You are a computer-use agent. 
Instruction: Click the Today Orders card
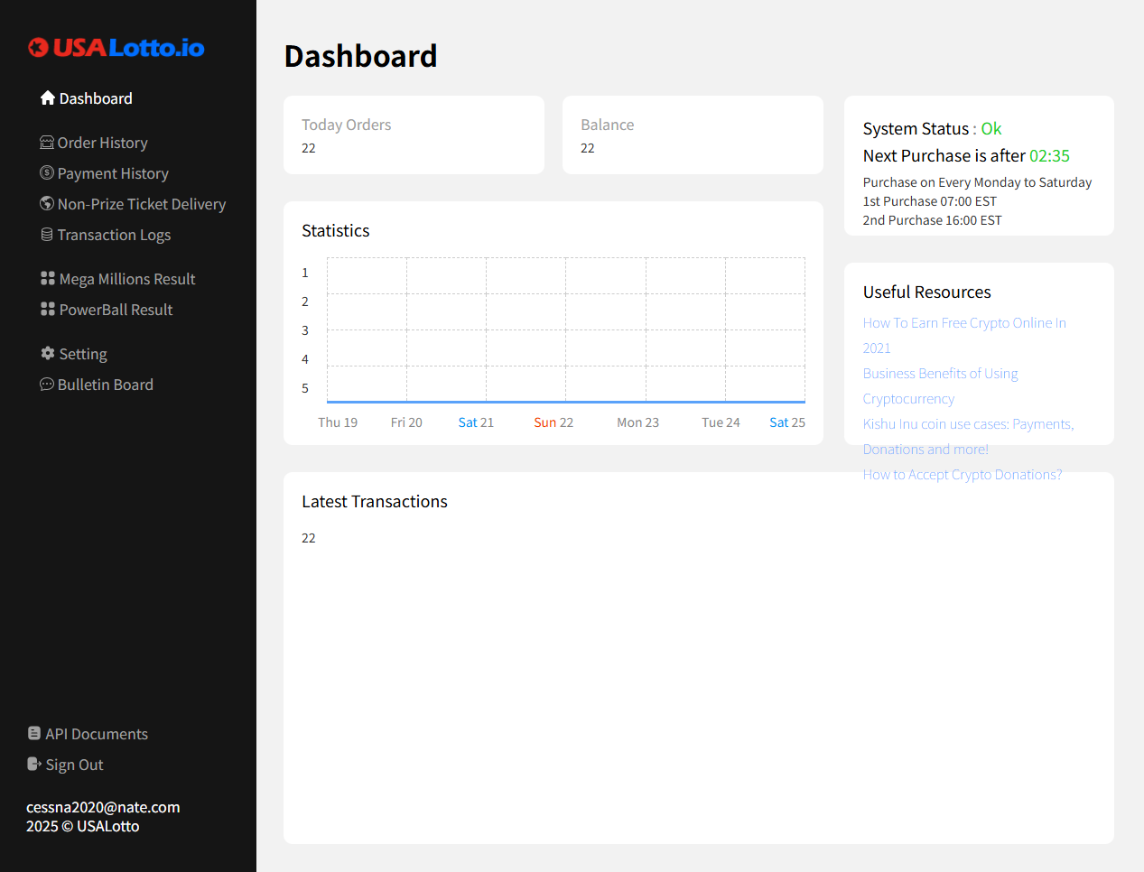[414, 135]
